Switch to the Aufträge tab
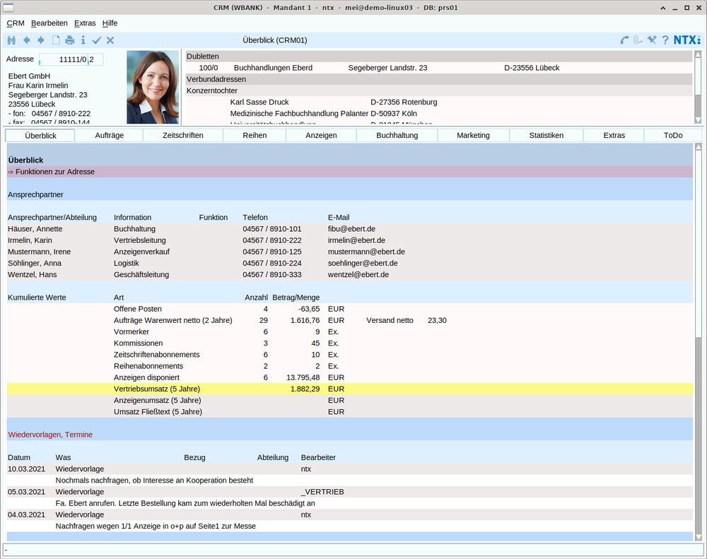Screen dimensions: 707x559 109,135
